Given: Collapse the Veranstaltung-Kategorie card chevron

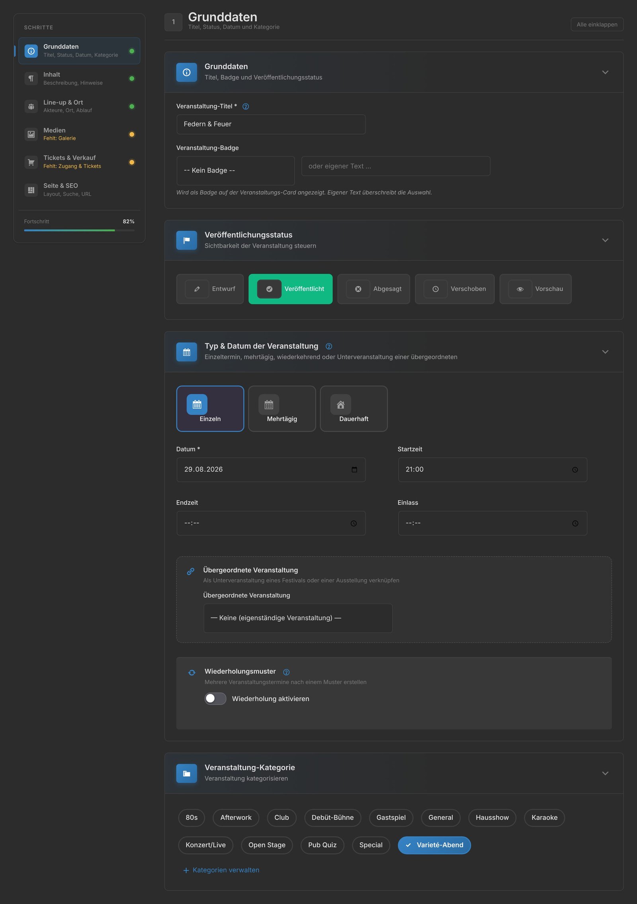Looking at the screenshot, I should (x=605, y=773).
